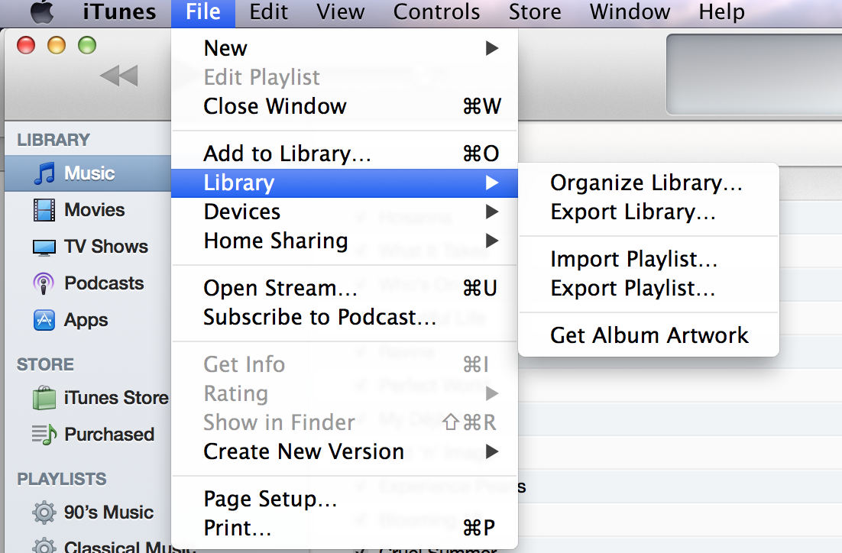Screen dimensions: 842x553
Task: Choose Organize Library… from submenu
Action: (646, 183)
